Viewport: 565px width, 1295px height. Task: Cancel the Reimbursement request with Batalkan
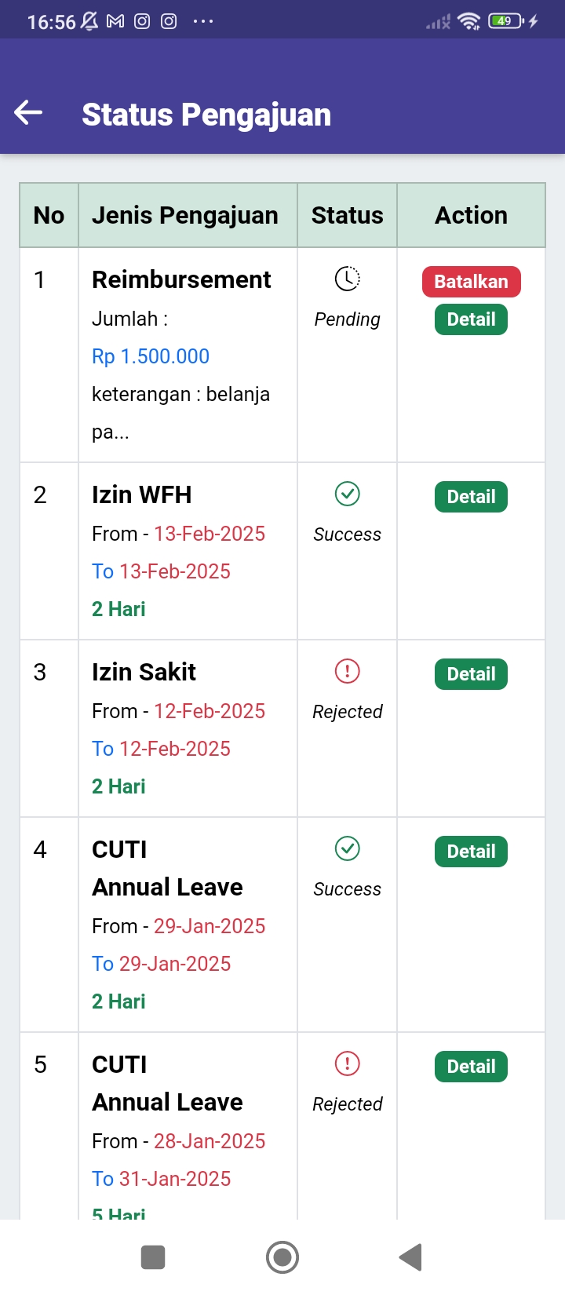471,282
